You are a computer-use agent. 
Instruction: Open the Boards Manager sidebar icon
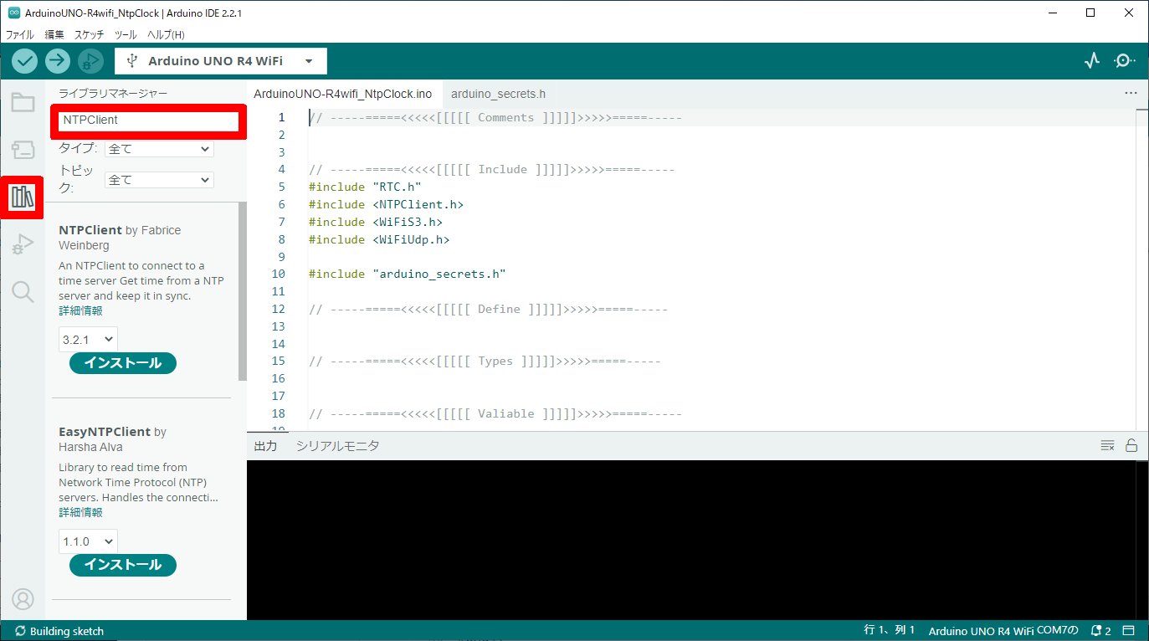pyautogui.click(x=23, y=151)
